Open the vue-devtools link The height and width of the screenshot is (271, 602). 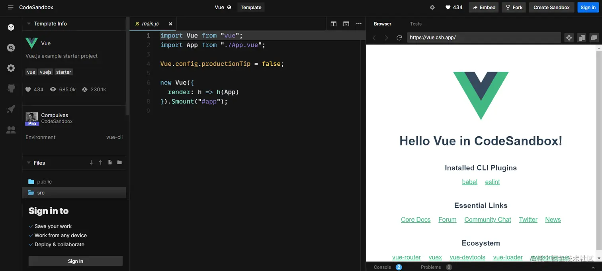click(x=467, y=257)
